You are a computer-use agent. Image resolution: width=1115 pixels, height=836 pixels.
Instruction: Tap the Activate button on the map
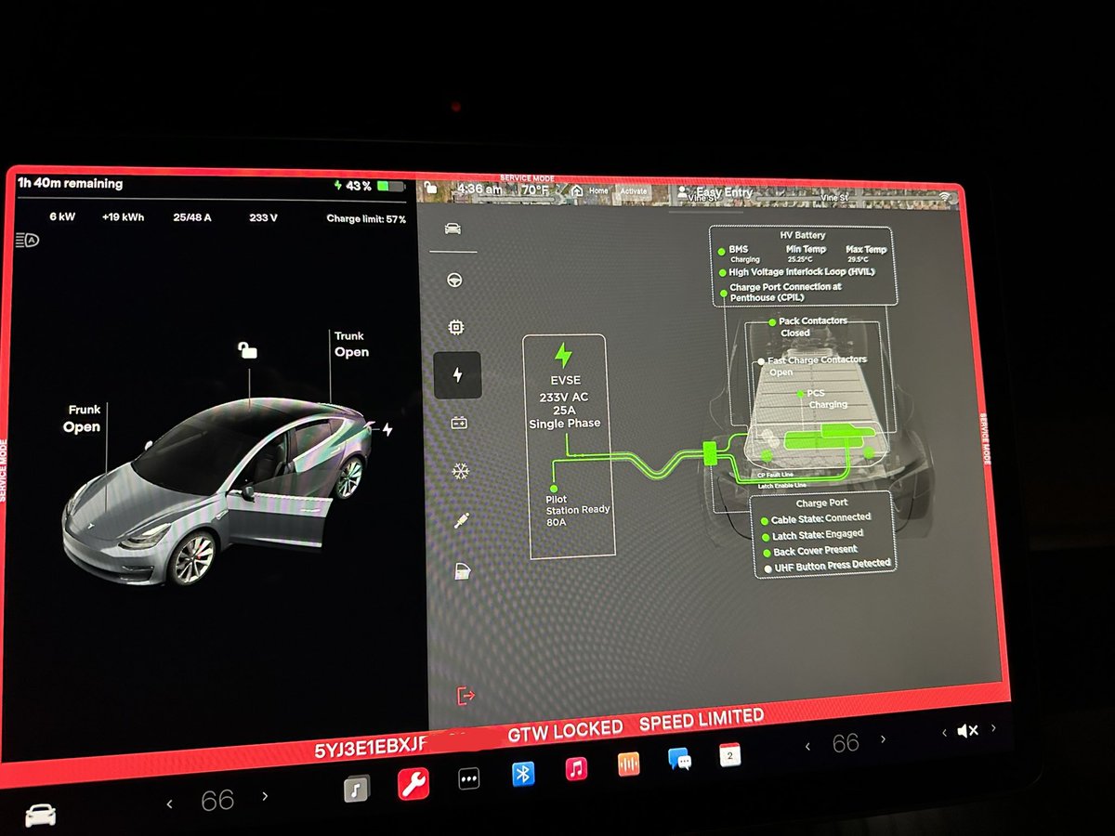[x=633, y=191]
